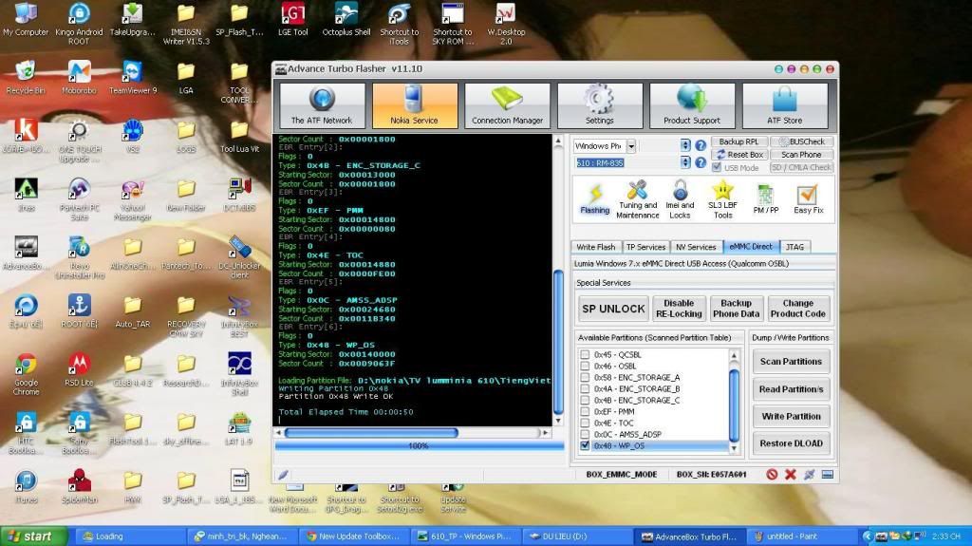This screenshot has width=972, height=546.
Task: Switch to the Write Flash tab
Action: point(596,247)
